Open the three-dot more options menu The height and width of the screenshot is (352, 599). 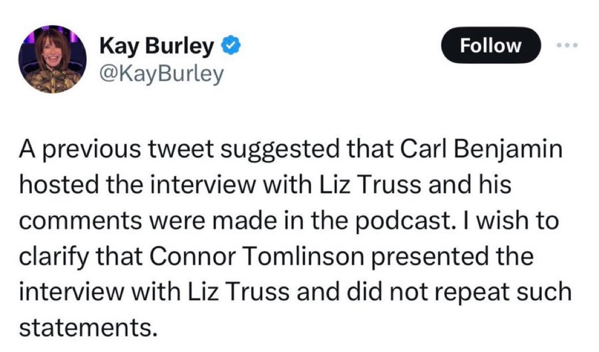[x=568, y=45]
